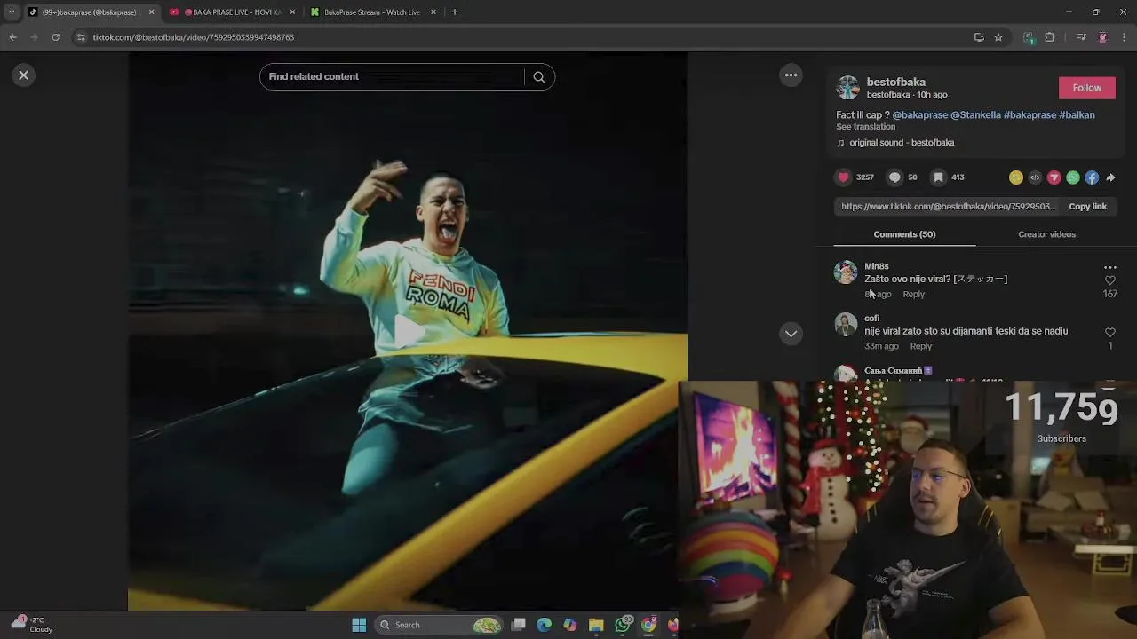Open File Explorer from taskbar
Screen dimensions: 1137x639
pos(596,625)
